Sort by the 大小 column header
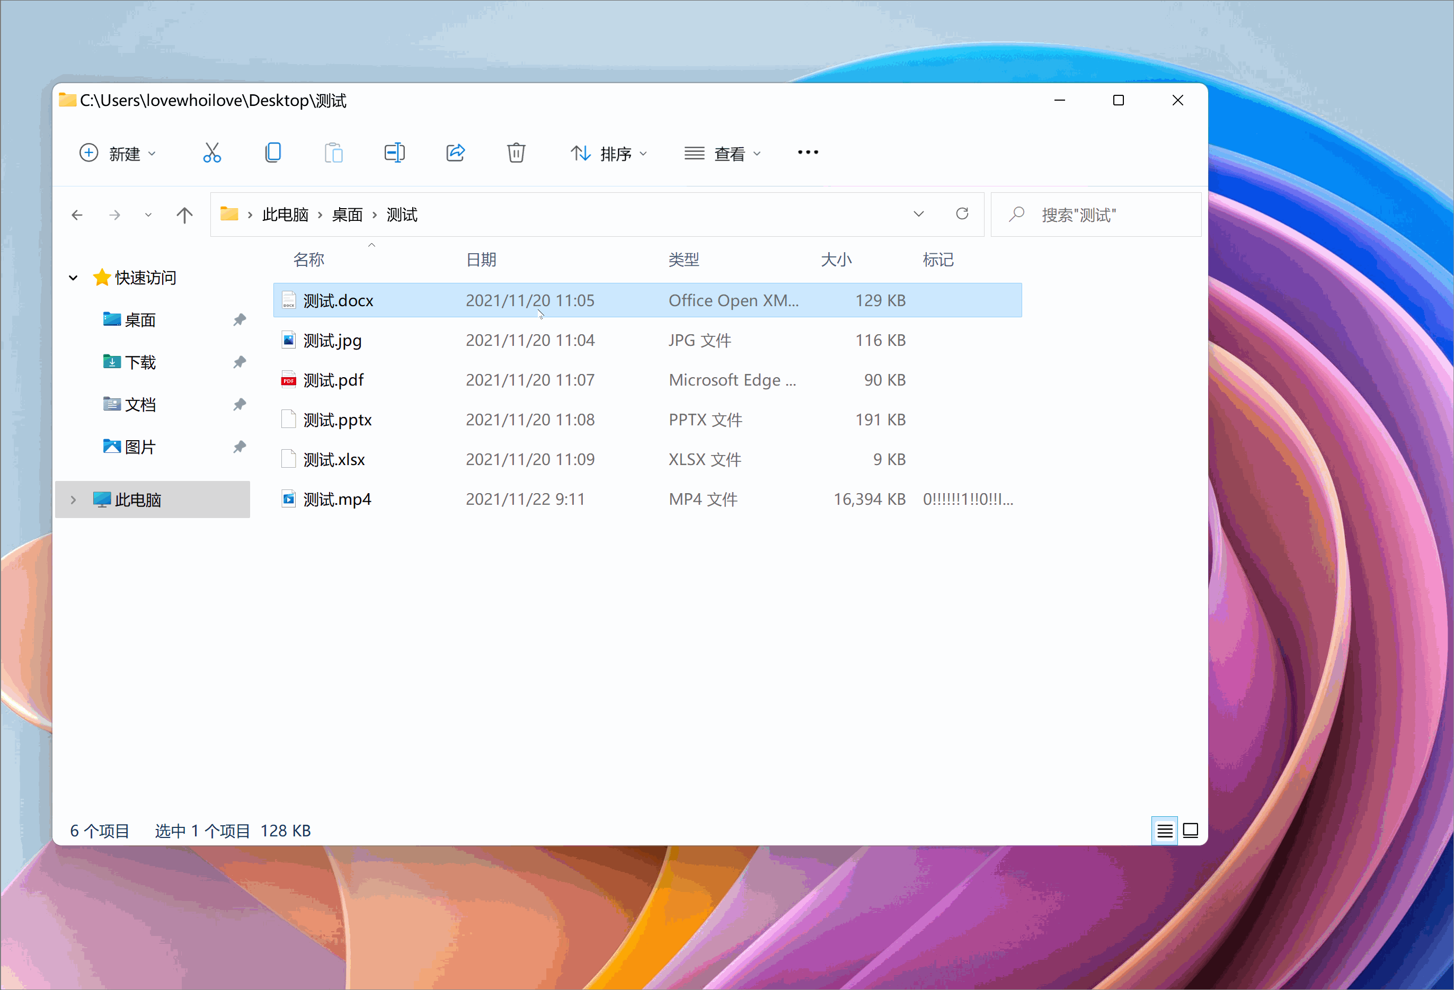The height and width of the screenshot is (990, 1454). [x=836, y=260]
